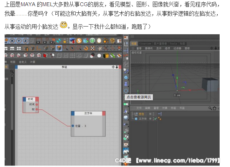230x167 pixels.
Task: Click the 时间 port on time node
Action: [37, 105]
